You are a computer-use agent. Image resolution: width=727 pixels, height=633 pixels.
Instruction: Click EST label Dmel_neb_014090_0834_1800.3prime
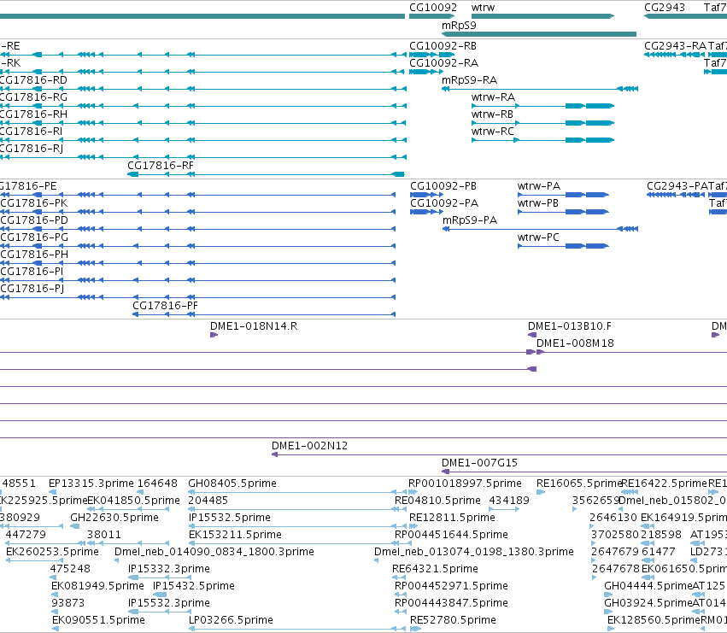[214, 552]
